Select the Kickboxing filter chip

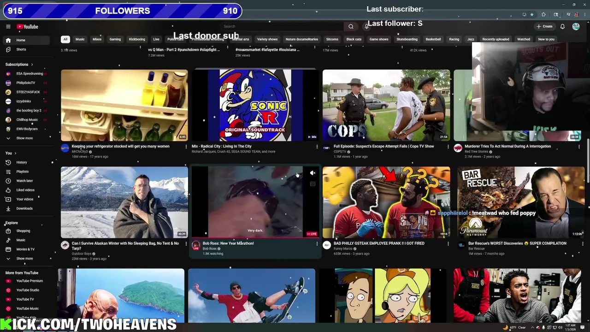click(x=137, y=39)
